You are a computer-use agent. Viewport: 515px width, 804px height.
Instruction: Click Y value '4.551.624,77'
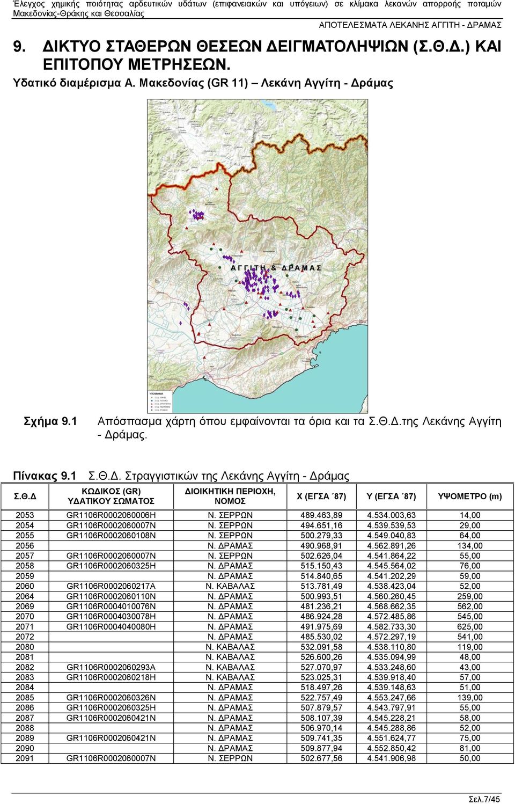coord(391,739)
